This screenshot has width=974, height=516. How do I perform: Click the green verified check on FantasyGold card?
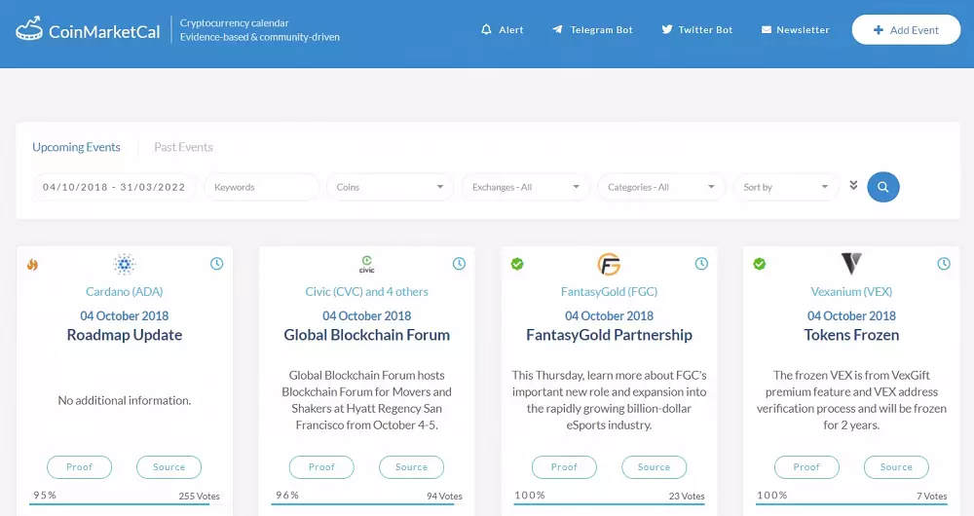pos(517,264)
